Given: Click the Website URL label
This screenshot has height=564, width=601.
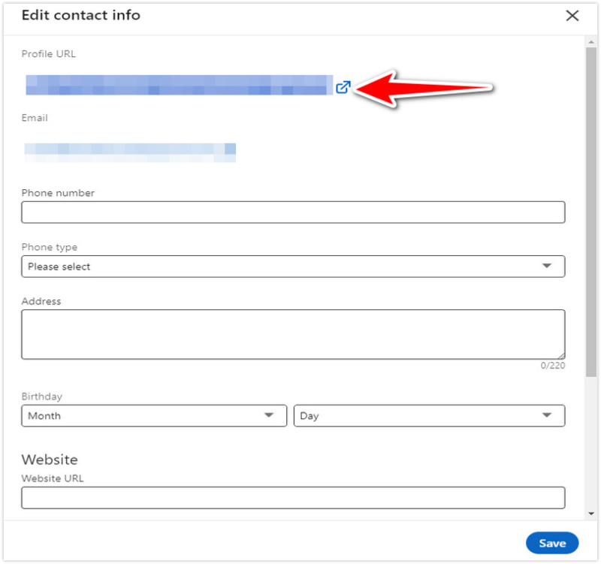Looking at the screenshot, I should [53, 478].
